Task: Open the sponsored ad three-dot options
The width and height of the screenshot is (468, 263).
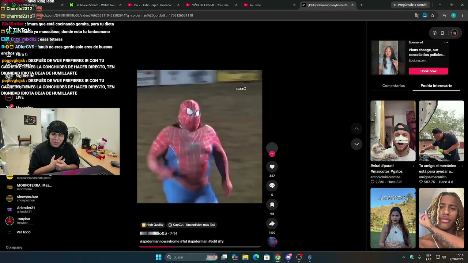Action: [446, 42]
